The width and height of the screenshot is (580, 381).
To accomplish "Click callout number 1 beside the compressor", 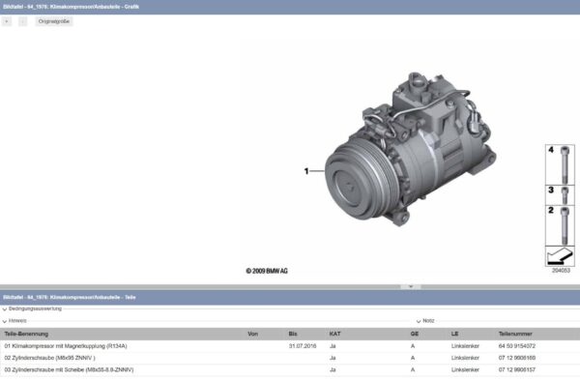I will [x=306, y=171].
